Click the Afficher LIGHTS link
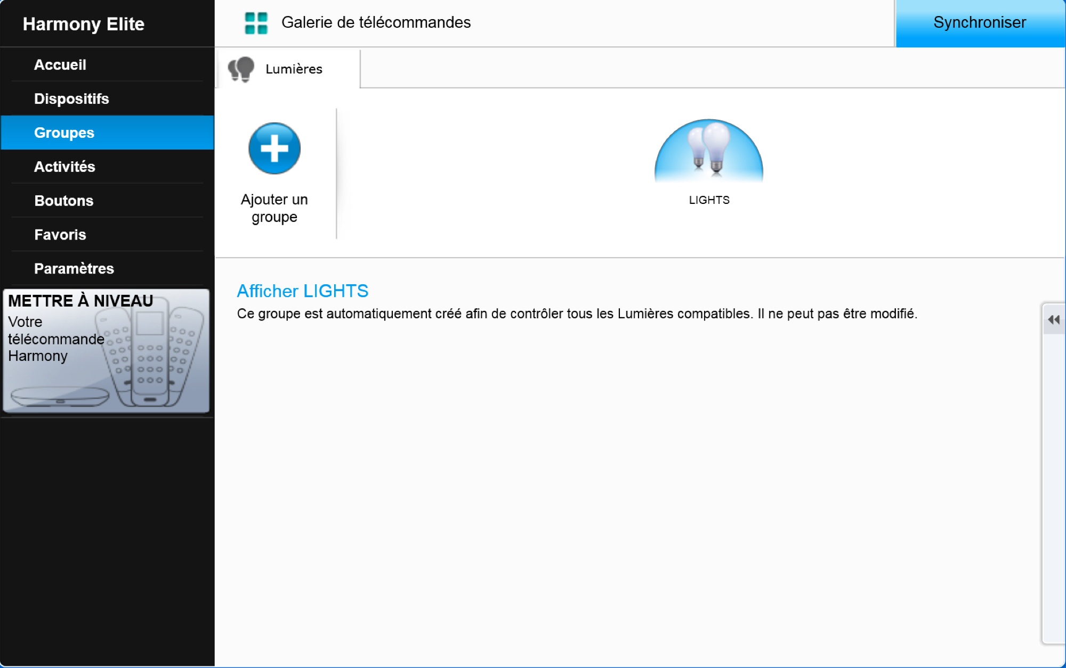The width and height of the screenshot is (1066, 668). [x=302, y=291]
